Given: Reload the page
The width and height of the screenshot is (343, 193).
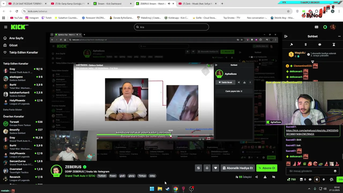Looking at the screenshot, I should point(17,11).
